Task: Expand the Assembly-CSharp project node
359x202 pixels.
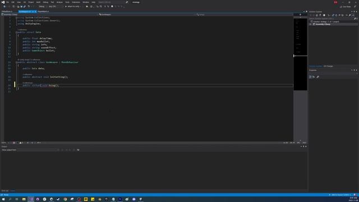Action: tap(311, 24)
